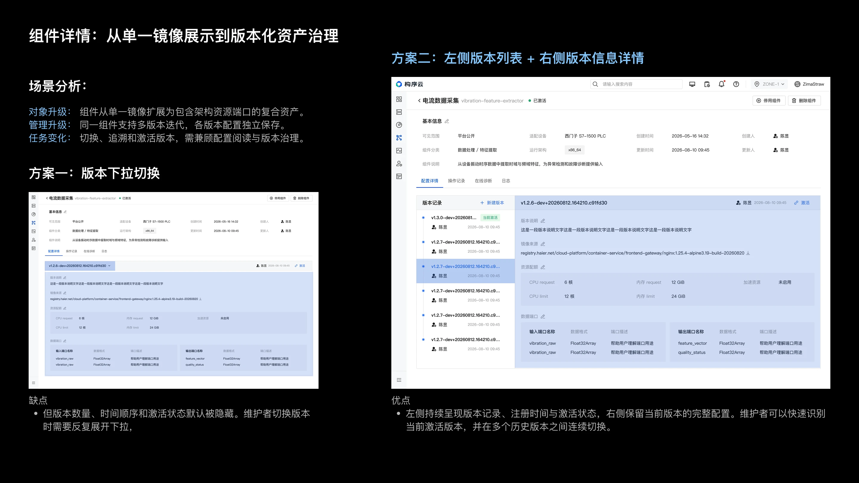Open the ZONE-1 zone dropdown
The height and width of the screenshot is (483, 859).
pyautogui.click(x=769, y=84)
